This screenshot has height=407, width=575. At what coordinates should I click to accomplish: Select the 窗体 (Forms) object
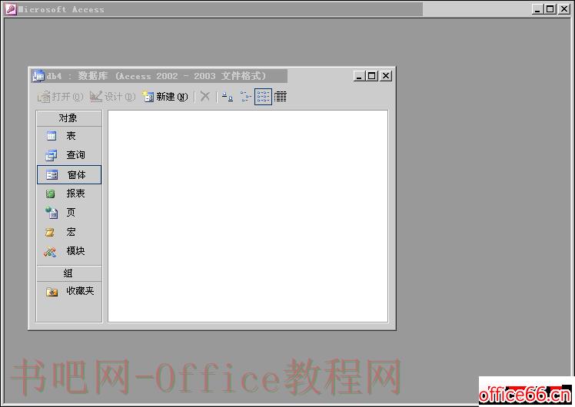coord(69,175)
